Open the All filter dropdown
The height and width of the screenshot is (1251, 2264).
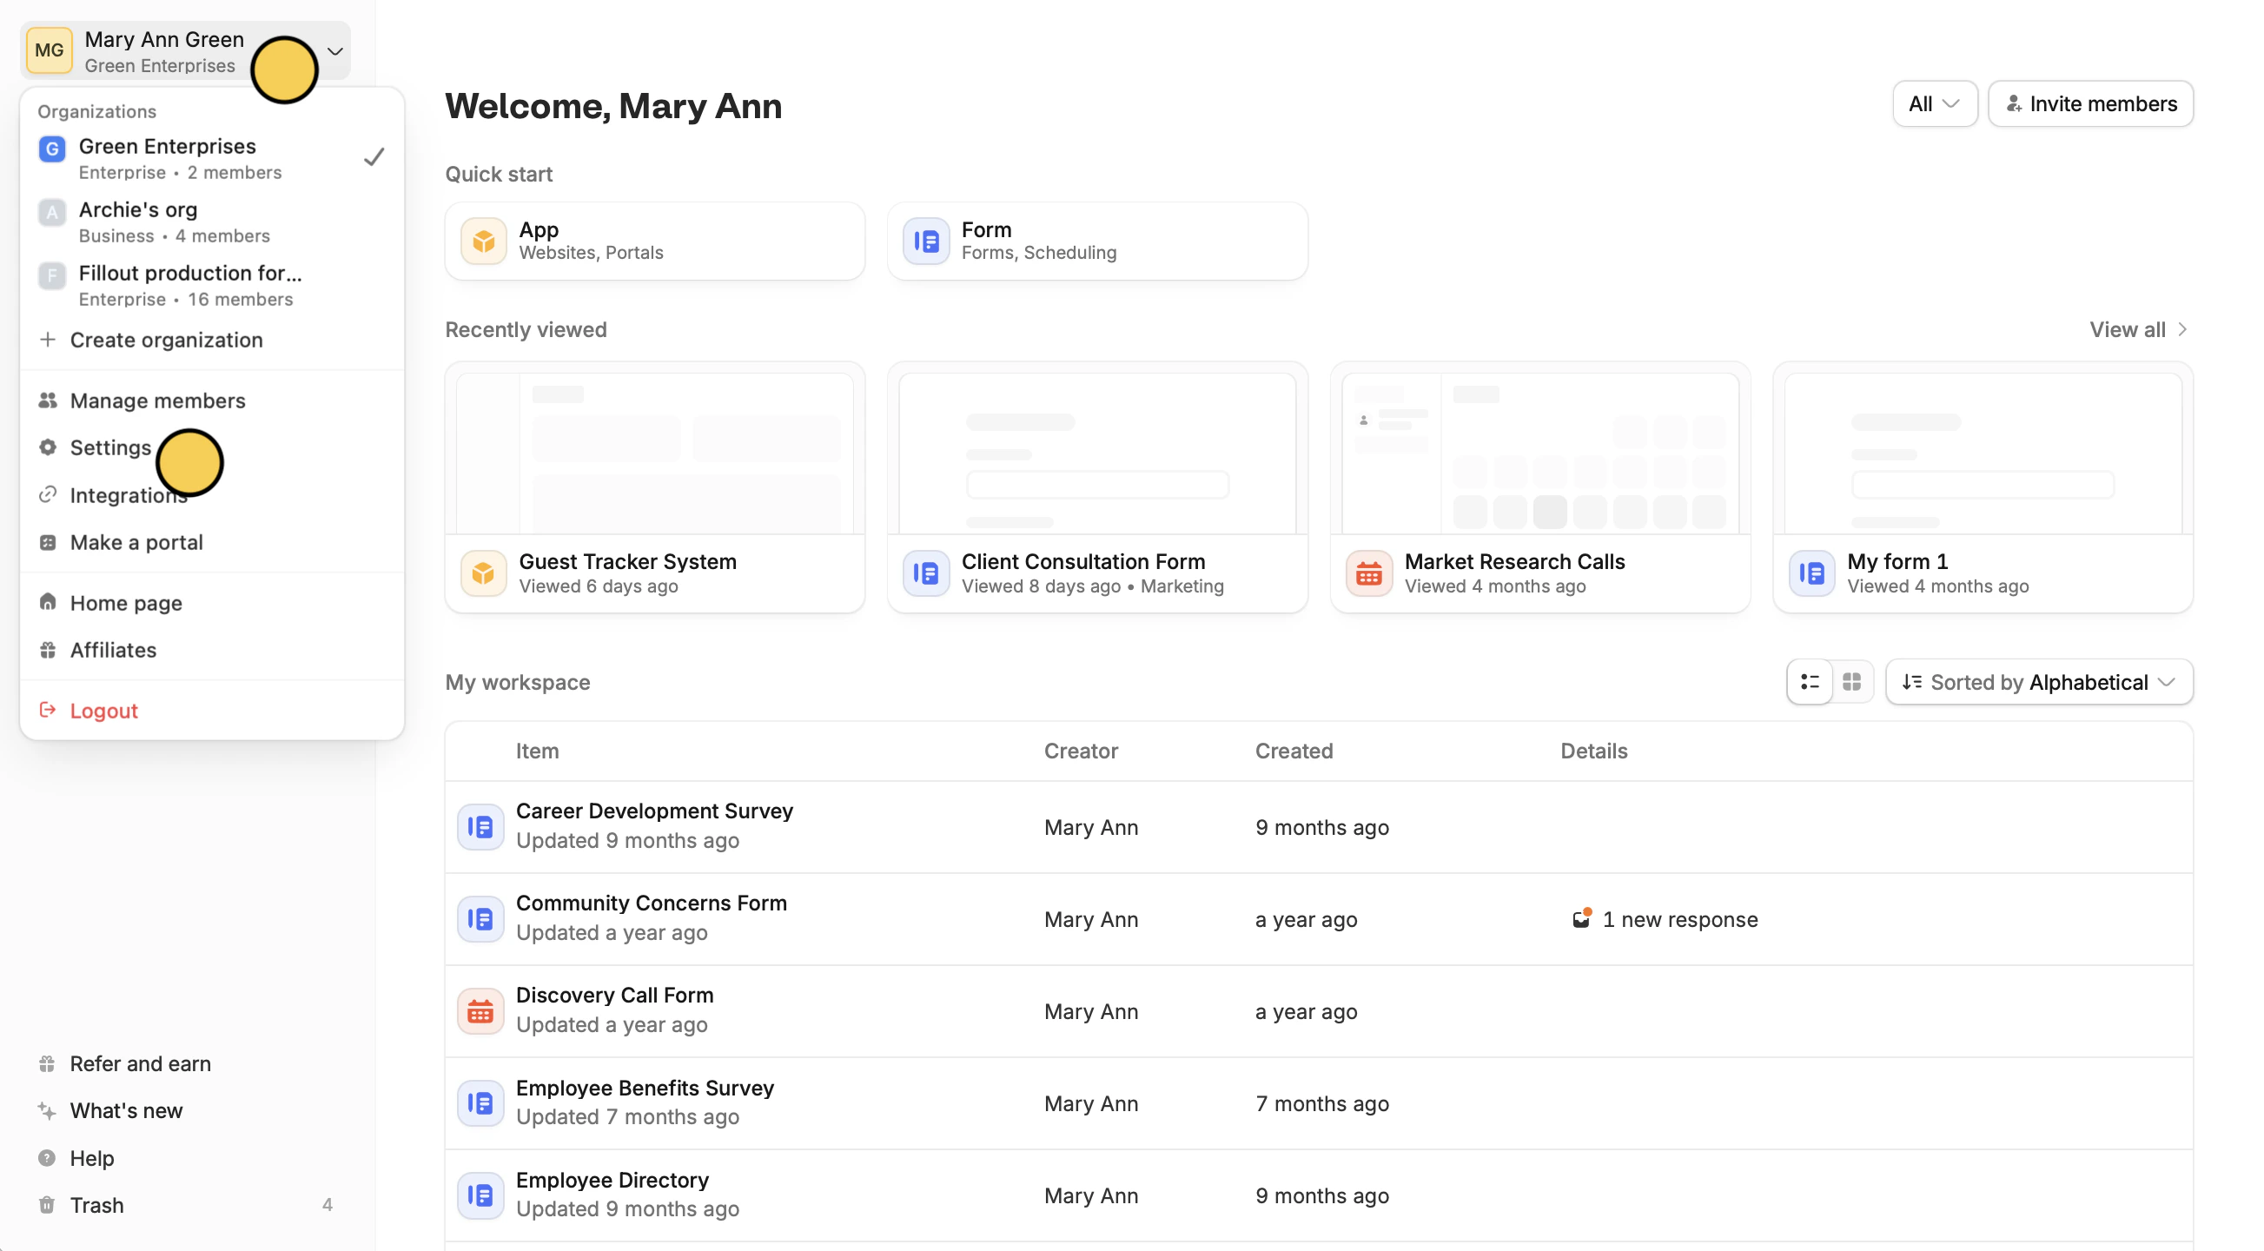click(x=1935, y=103)
